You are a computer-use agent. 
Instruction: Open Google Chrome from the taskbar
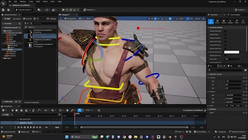[x=124, y=137]
